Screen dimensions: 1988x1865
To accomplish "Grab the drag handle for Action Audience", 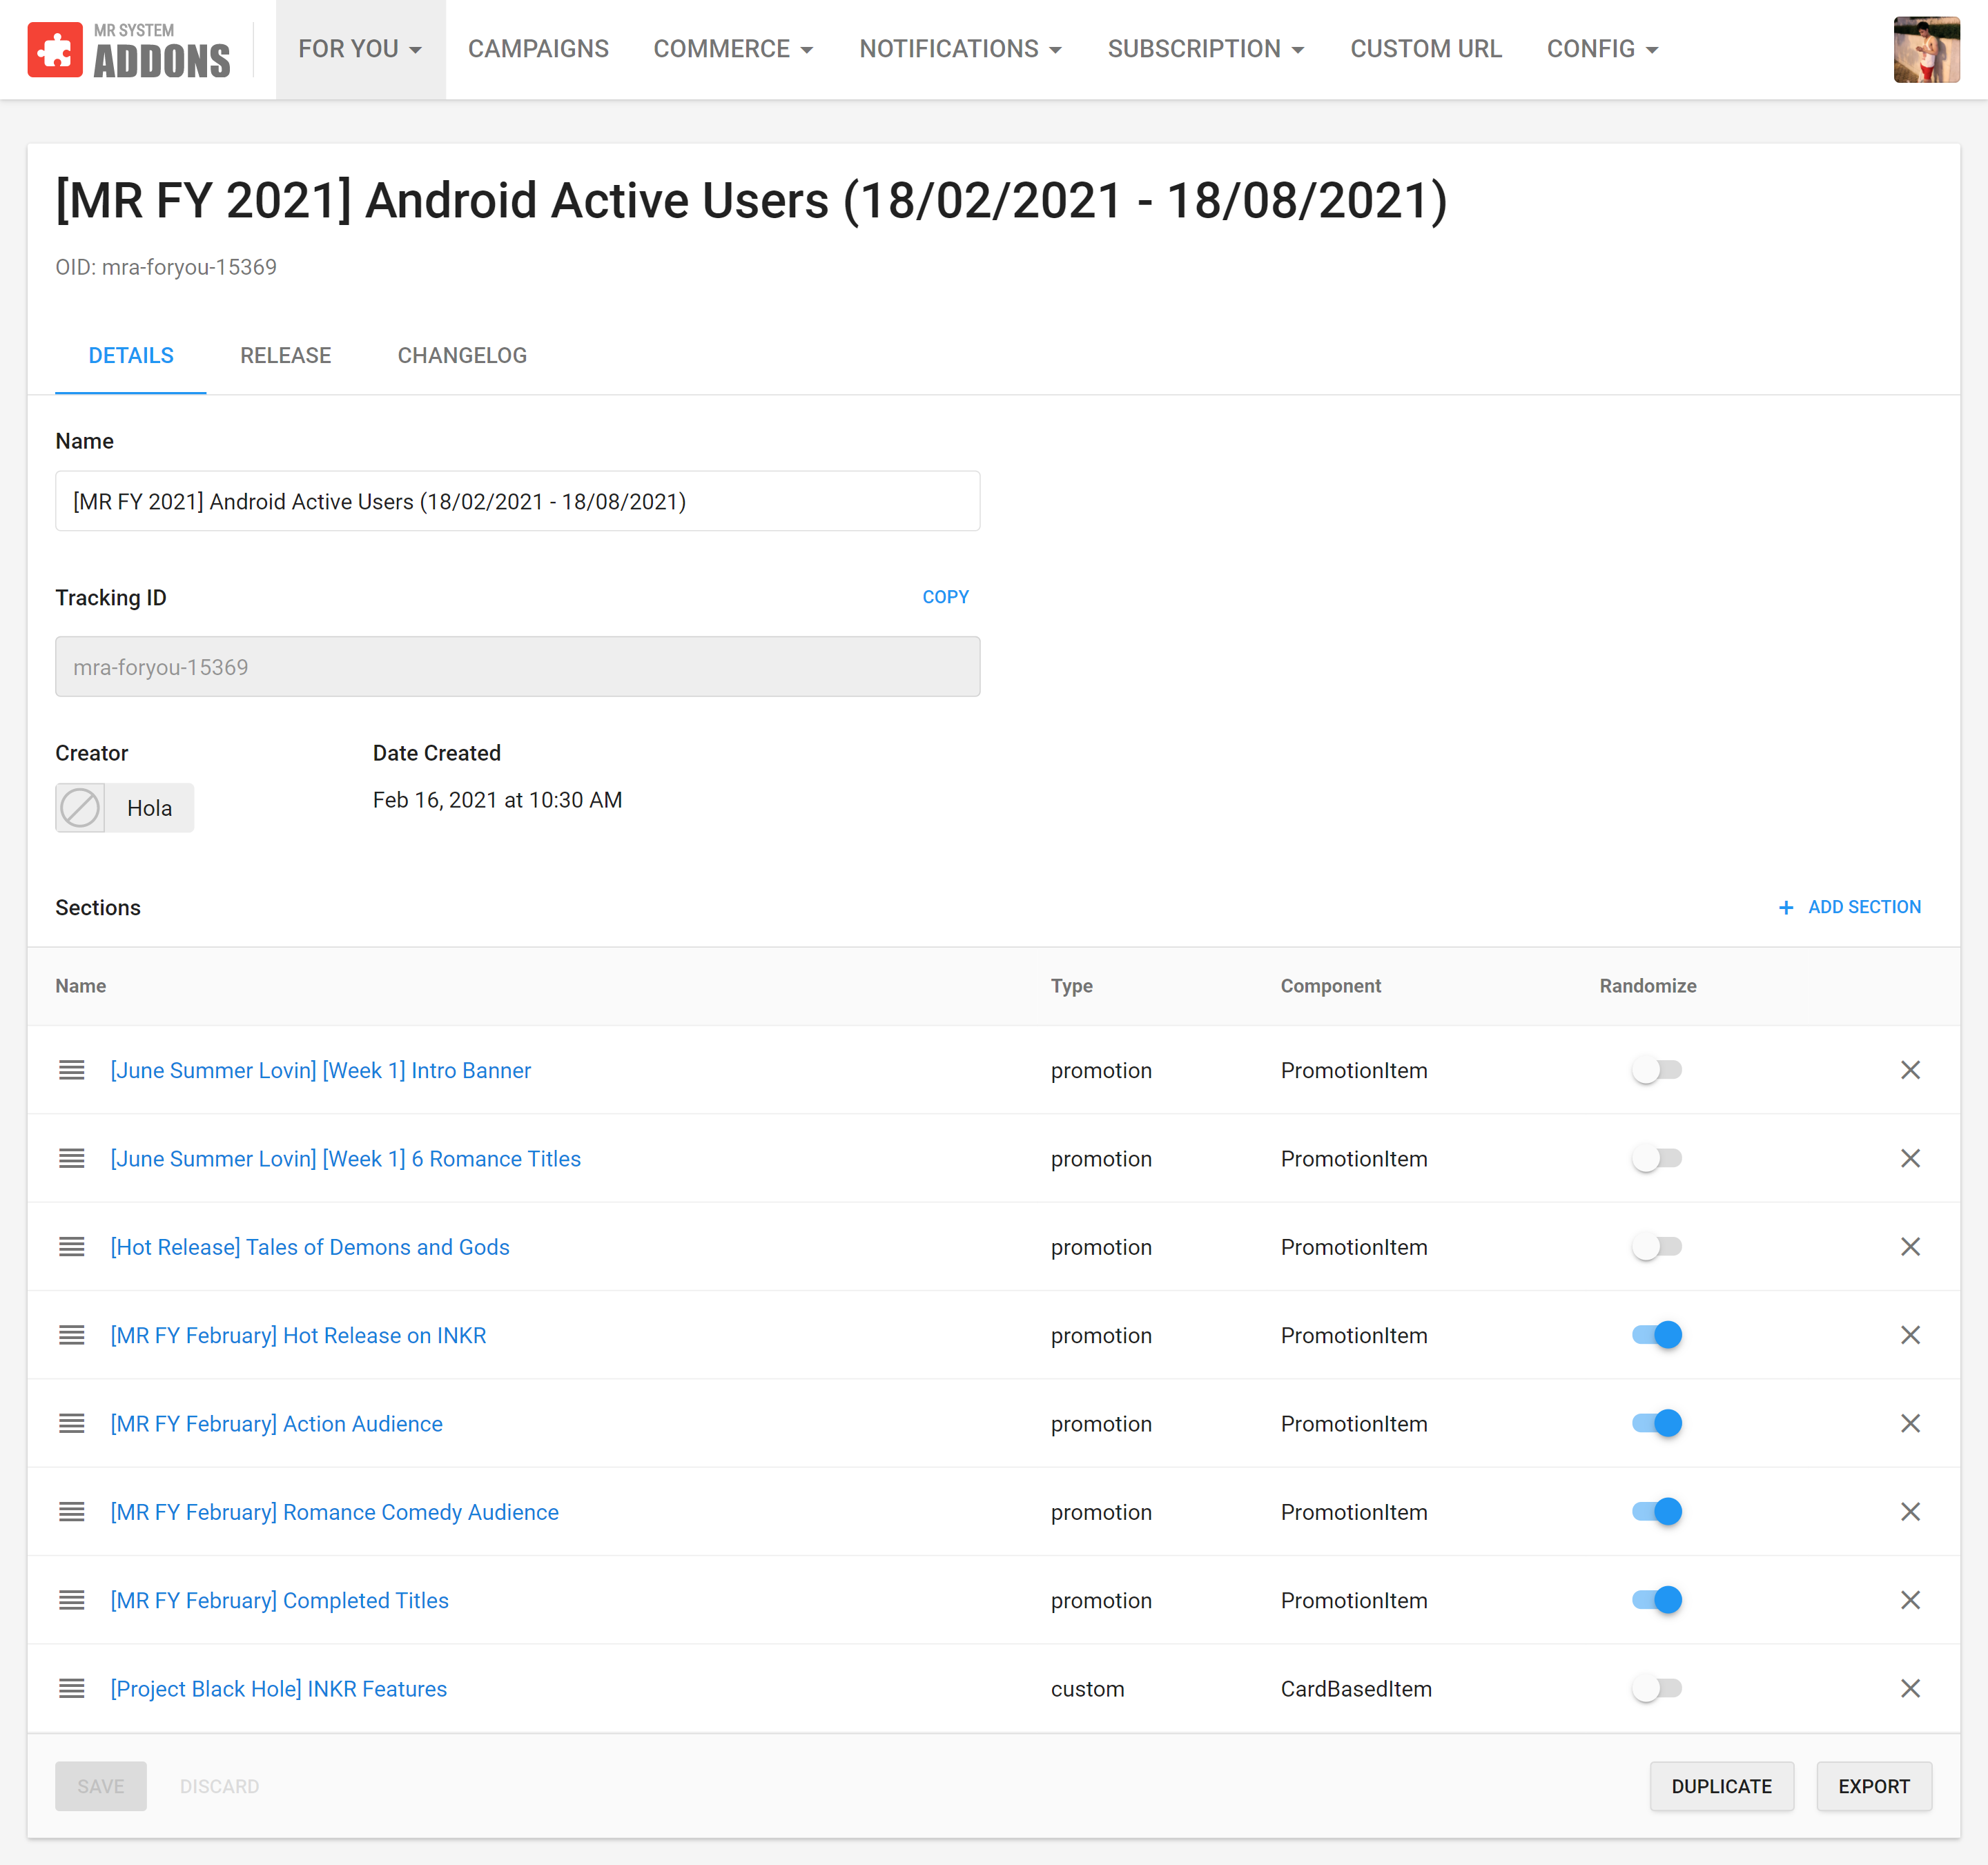I will 71,1423.
